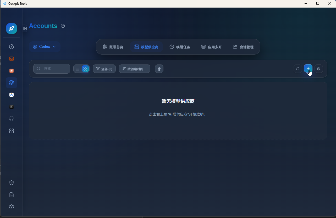The width and height of the screenshot is (336, 218).
Task: Open the four-squares grid icon in sidebar
Action: coord(12,131)
